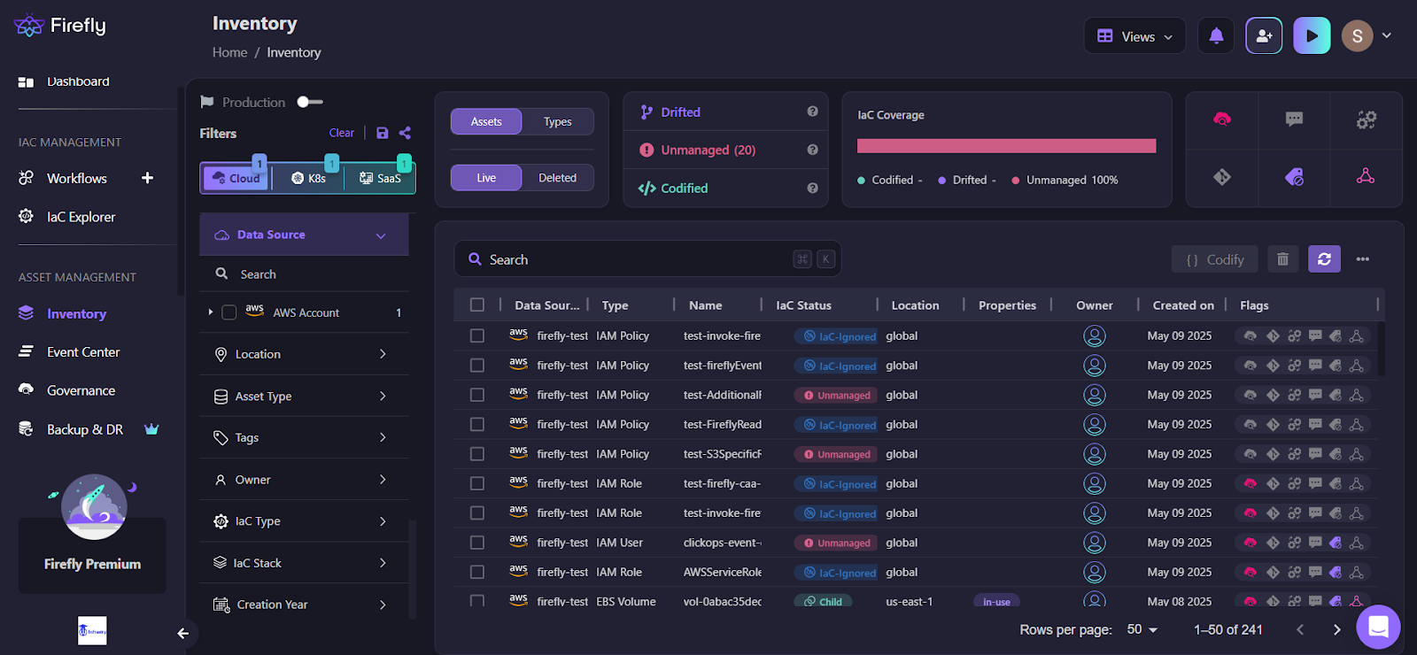Click Data Source filter search field
1417x655 pixels.
pyautogui.click(x=304, y=274)
